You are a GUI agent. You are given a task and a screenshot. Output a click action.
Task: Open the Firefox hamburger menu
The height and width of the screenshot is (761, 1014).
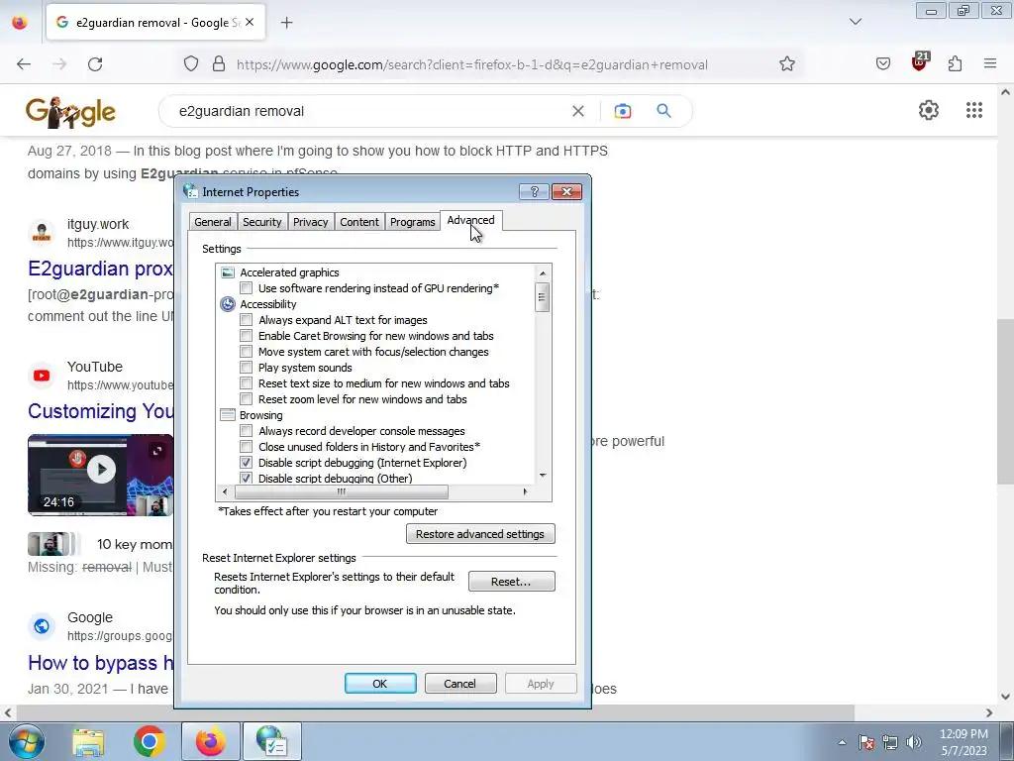(990, 64)
